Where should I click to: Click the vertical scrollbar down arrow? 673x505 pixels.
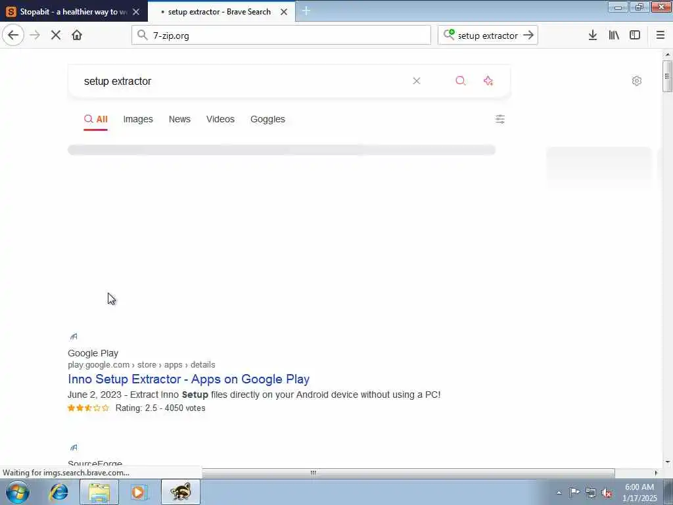pyautogui.click(x=667, y=462)
